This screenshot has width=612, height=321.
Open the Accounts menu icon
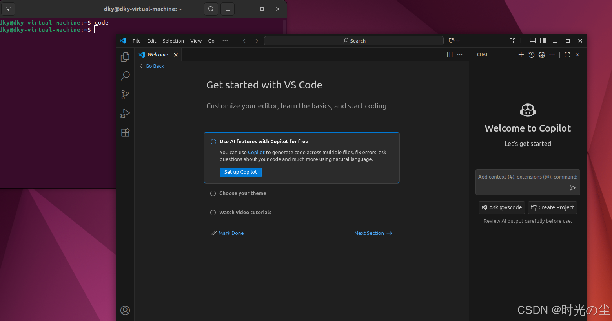point(125,310)
